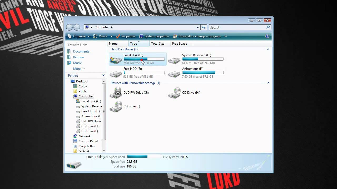Click the Refresh button beside address bar
Viewport: 337px width, 189px height.
tap(204, 27)
